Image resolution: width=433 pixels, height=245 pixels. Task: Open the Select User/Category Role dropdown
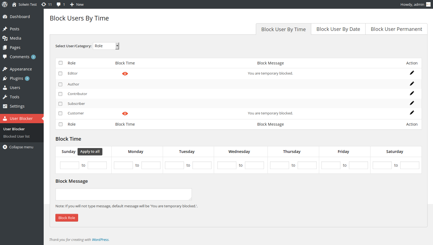(106, 46)
